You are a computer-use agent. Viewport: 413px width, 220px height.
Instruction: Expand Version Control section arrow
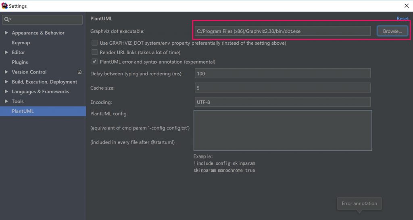(x=6, y=72)
